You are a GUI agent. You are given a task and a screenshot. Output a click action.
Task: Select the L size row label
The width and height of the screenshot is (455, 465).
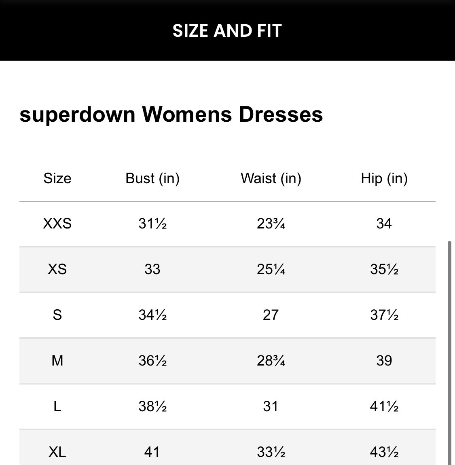pyautogui.click(x=57, y=406)
